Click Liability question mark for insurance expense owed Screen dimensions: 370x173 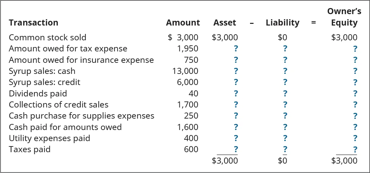285,60
